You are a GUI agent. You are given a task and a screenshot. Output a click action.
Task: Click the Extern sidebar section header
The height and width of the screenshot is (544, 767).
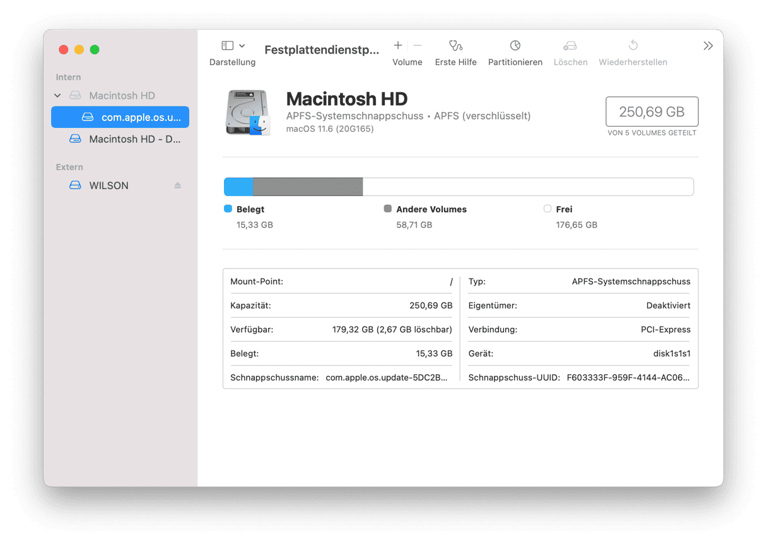tap(69, 167)
